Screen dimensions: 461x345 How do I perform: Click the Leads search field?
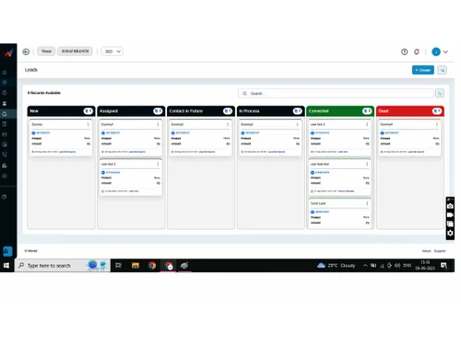(x=336, y=93)
